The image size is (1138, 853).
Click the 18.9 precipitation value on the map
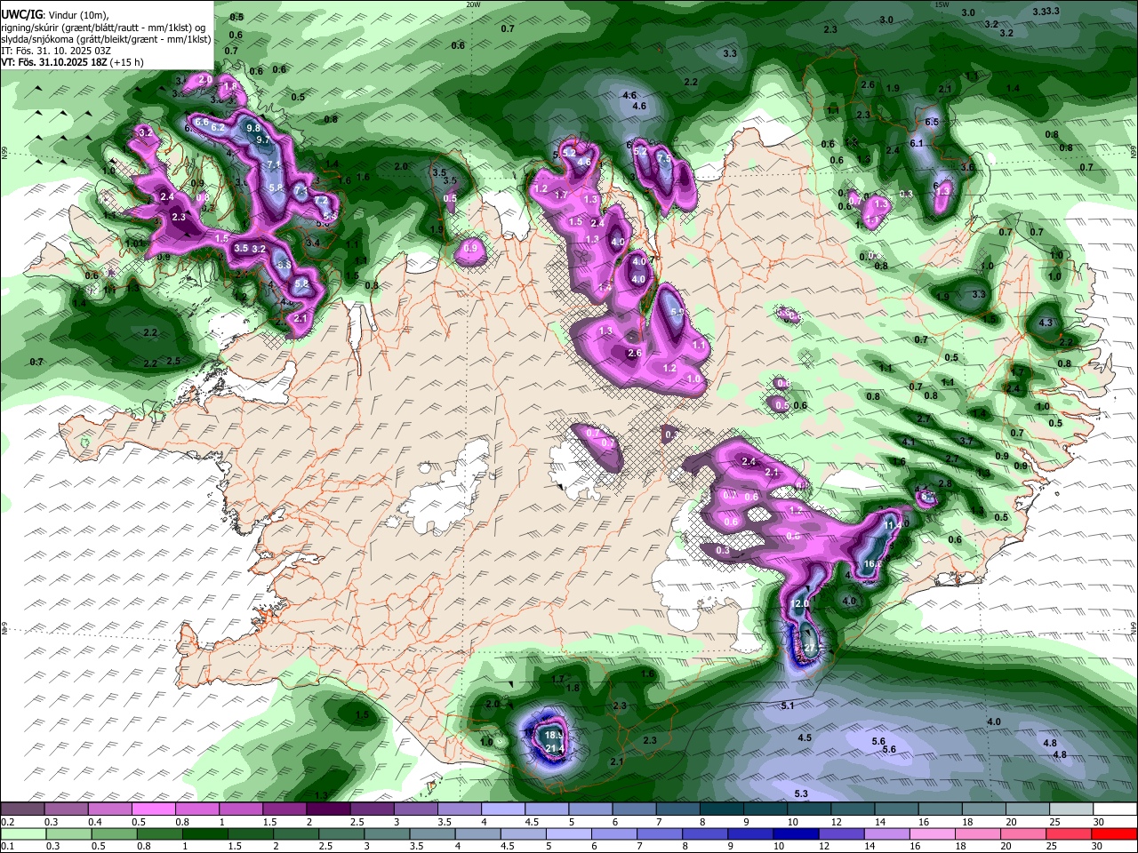click(554, 736)
